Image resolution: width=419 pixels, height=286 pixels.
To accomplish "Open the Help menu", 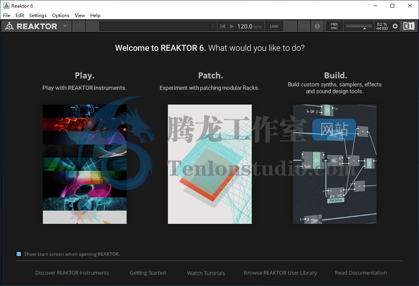I will coord(95,15).
